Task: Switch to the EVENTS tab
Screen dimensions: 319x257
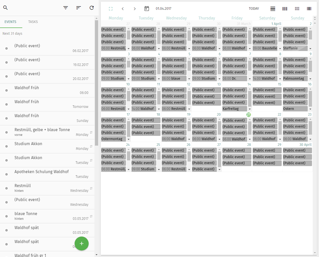Action: click(x=11, y=22)
